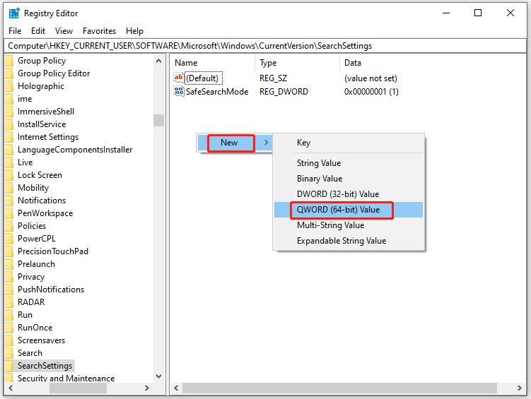Select the Run key
The width and height of the screenshot is (531, 399).
tap(25, 315)
